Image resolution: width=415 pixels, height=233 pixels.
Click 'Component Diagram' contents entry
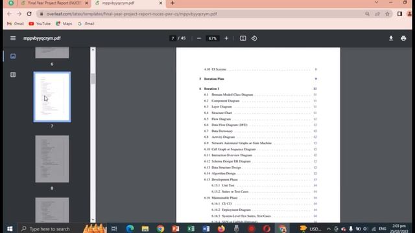coord(225,101)
